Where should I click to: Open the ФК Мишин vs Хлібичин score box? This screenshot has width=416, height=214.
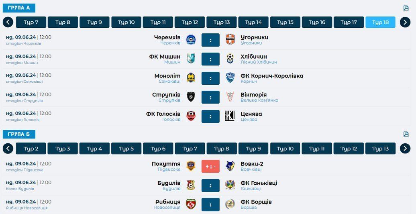(x=210, y=59)
